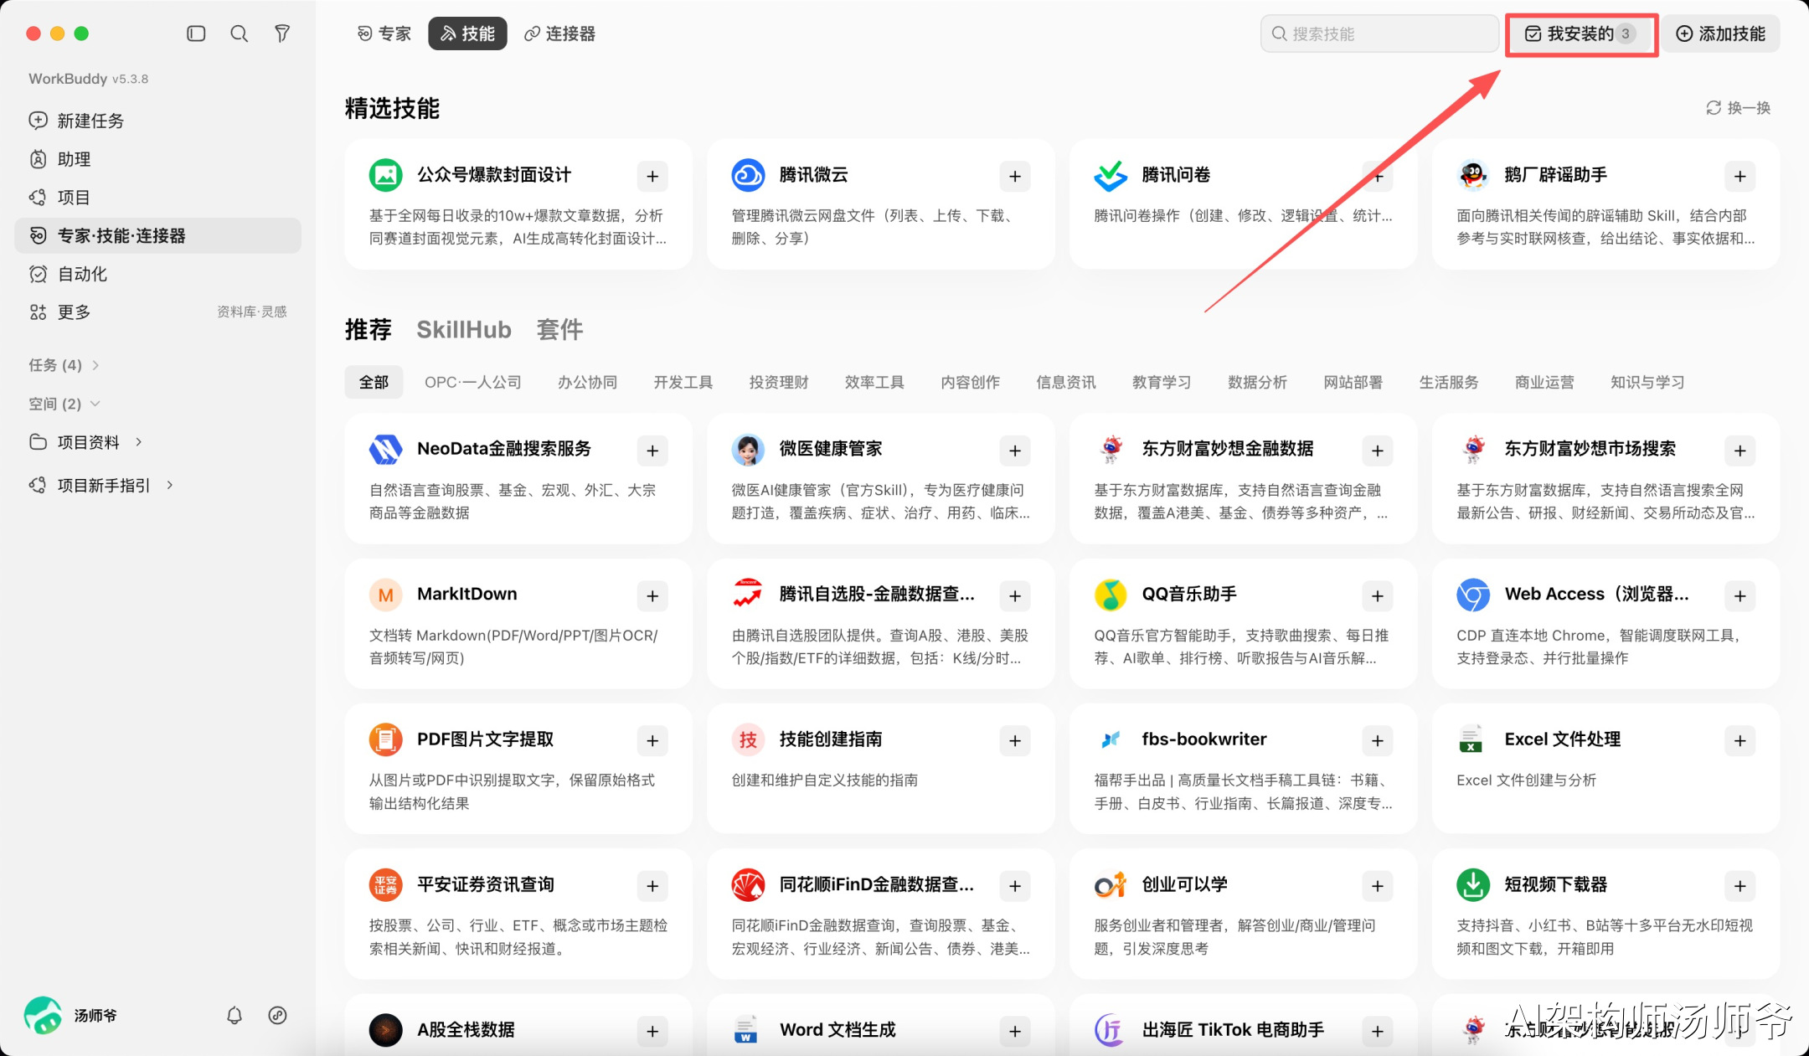Image resolution: width=1809 pixels, height=1056 pixels.
Task: Add the 技能创建指南 skill
Action: (x=1015, y=741)
